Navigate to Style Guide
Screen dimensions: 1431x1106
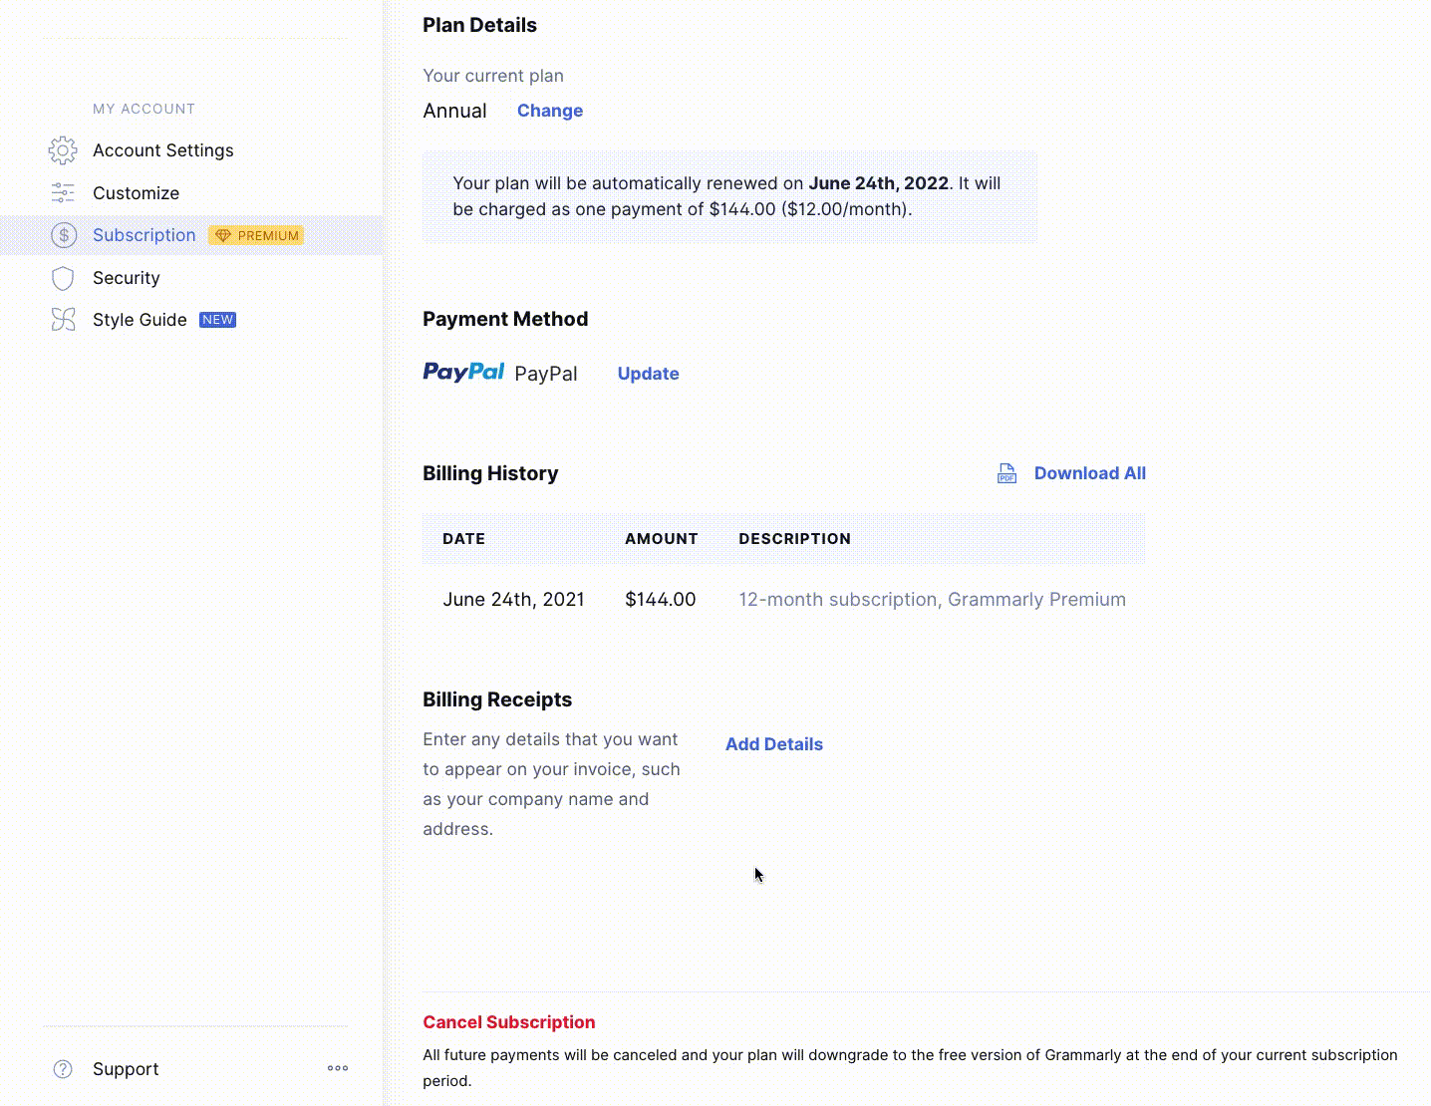pos(140,320)
